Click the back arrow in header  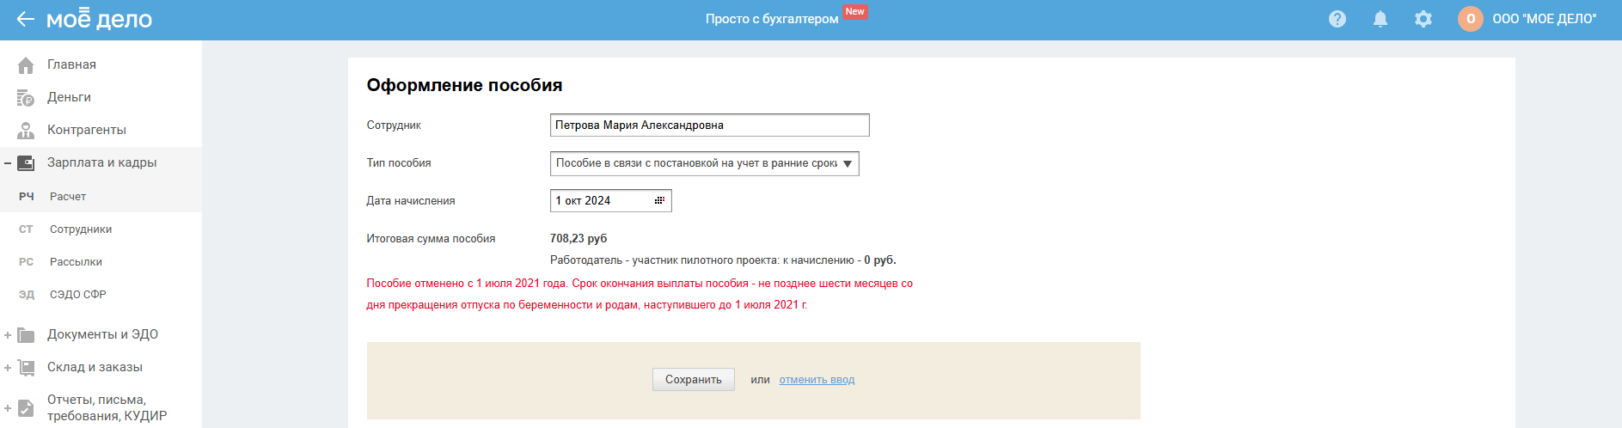click(25, 19)
